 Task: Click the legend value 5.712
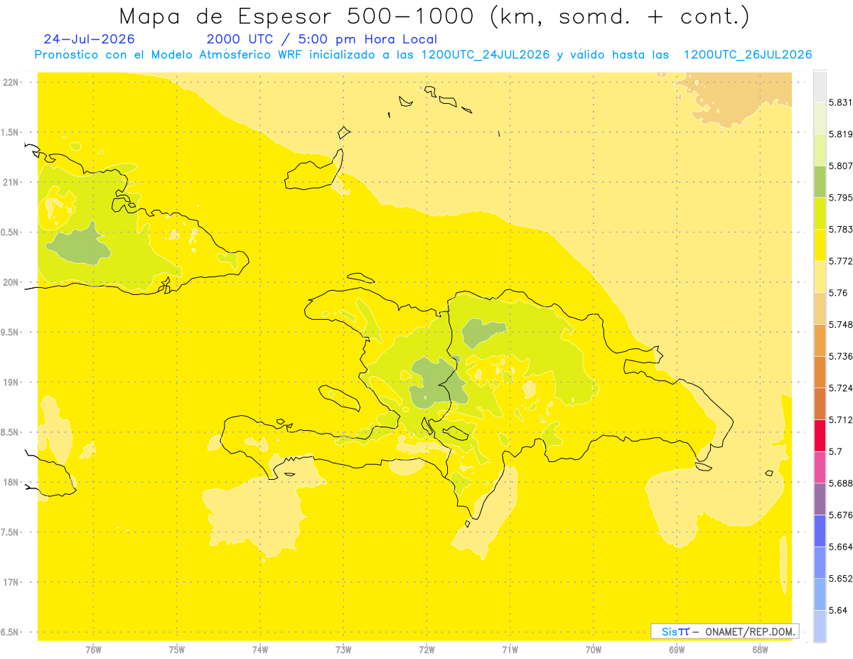[841, 419]
